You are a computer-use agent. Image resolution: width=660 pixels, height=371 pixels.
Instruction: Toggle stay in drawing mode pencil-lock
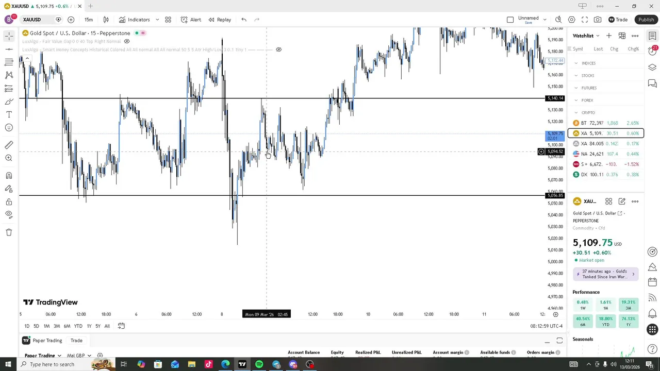[x=9, y=189]
